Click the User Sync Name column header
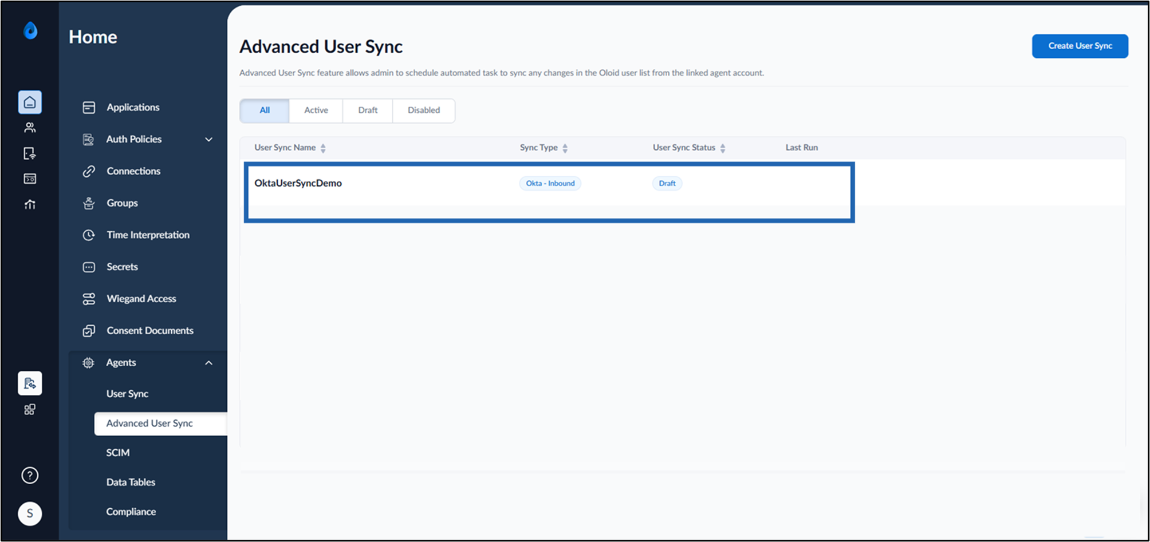 coord(285,148)
